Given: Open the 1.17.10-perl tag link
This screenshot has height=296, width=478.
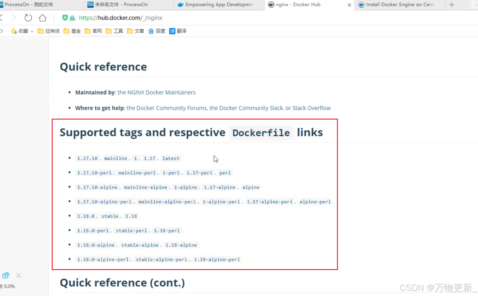Looking at the screenshot, I should 94,173.
